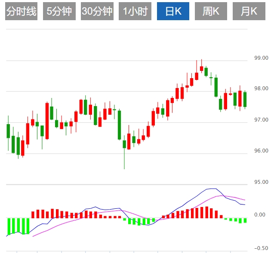274x253 pixels.
Task: Click the 99.00 price axis label
Action: [261, 58]
